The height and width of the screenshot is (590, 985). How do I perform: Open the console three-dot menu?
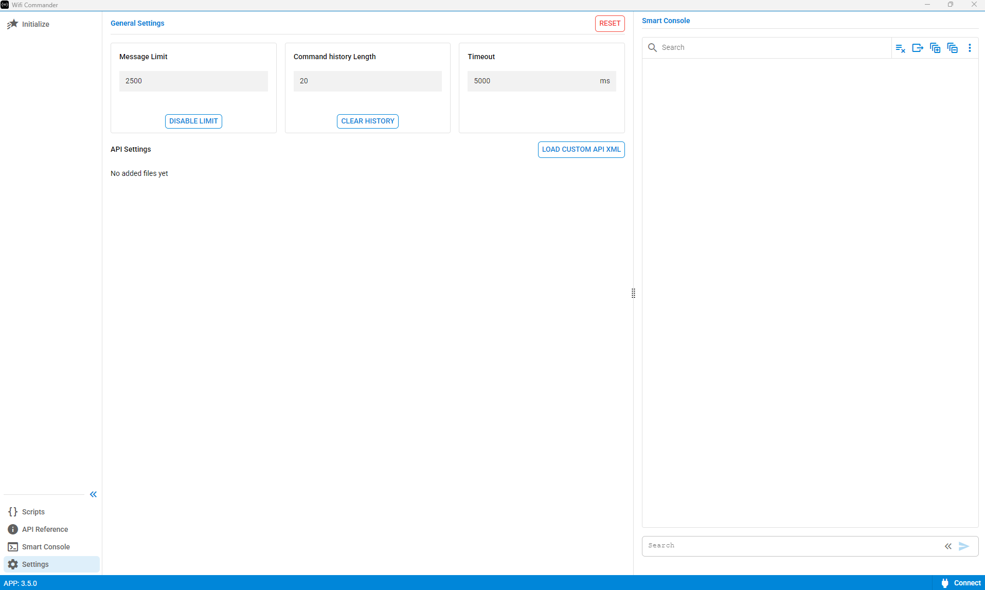pyautogui.click(x=970, y=48)
